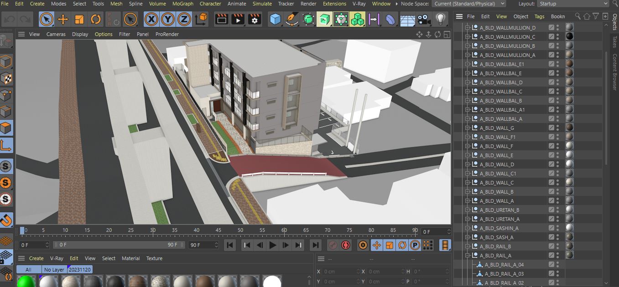The image size is (619, 287).
Task: Click the Spline Pen tool icon
Action: click(x=291, y=20)
